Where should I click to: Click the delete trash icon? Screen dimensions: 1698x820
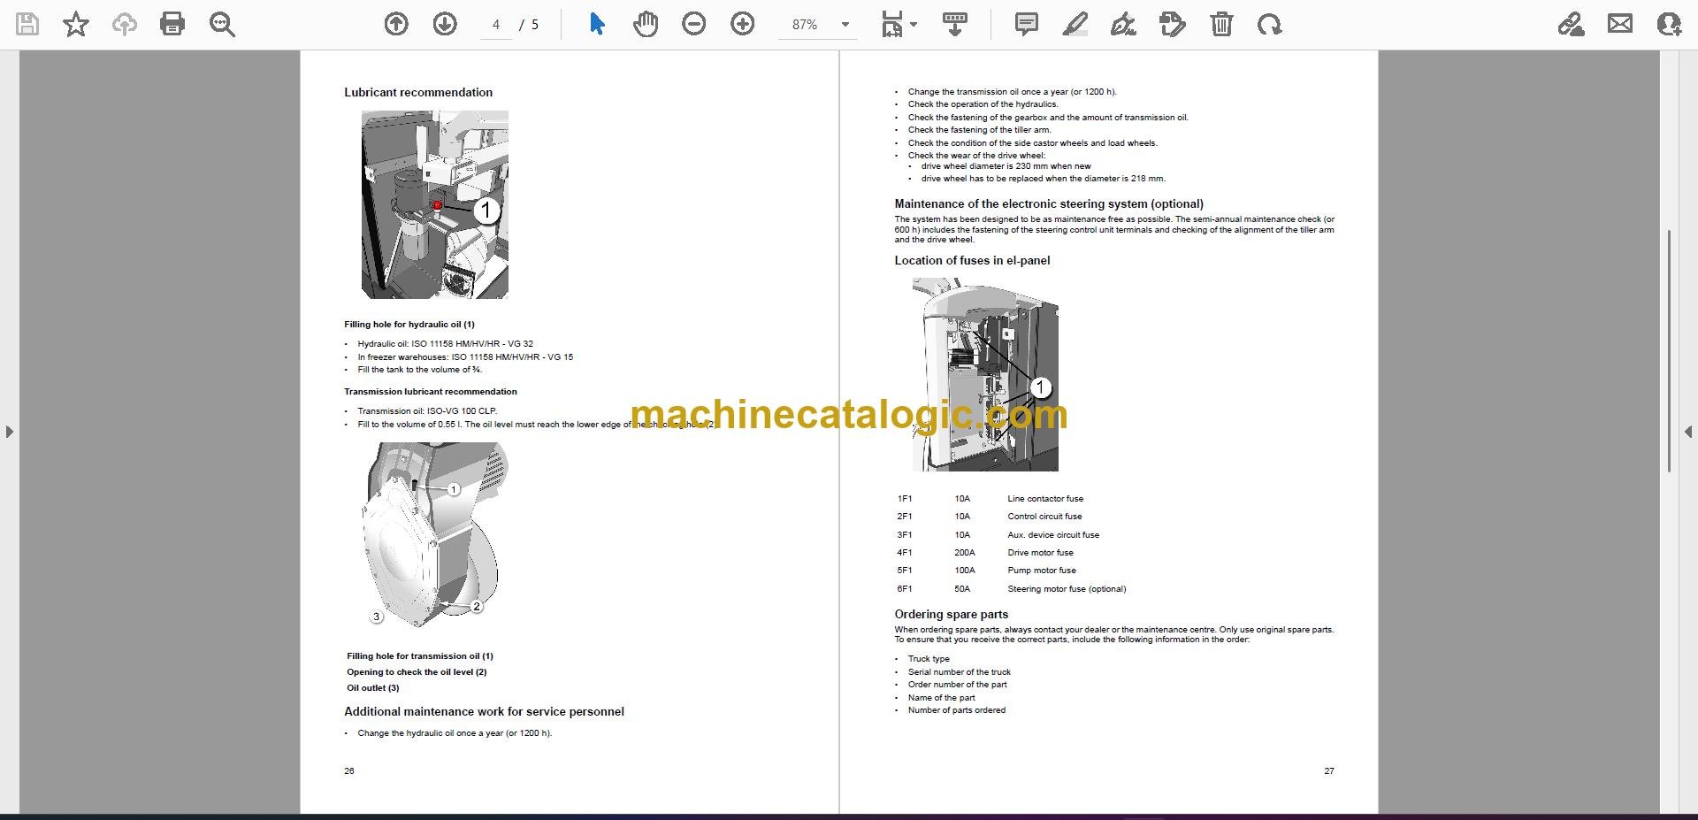1221,24
